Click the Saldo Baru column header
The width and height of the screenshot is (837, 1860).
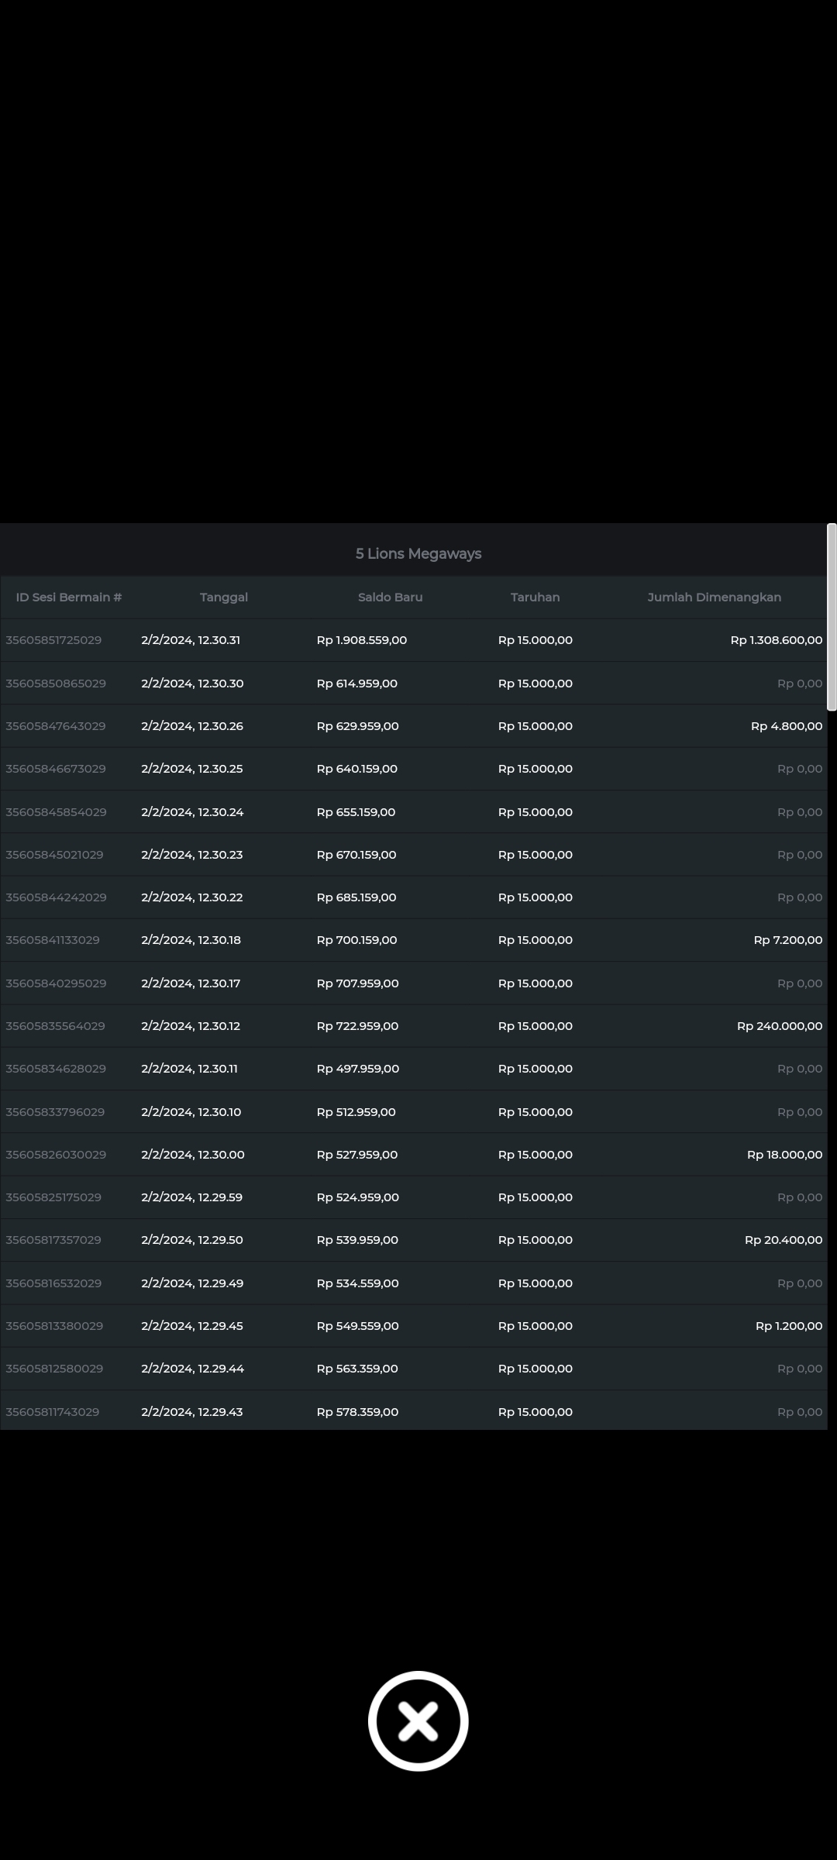[x=390, y=598]
